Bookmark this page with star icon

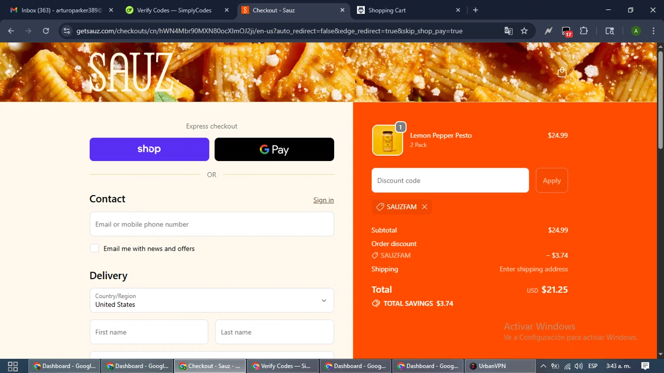[x=524, y=31]
